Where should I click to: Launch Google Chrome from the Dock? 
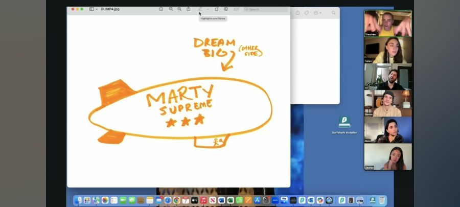[177, 200]
